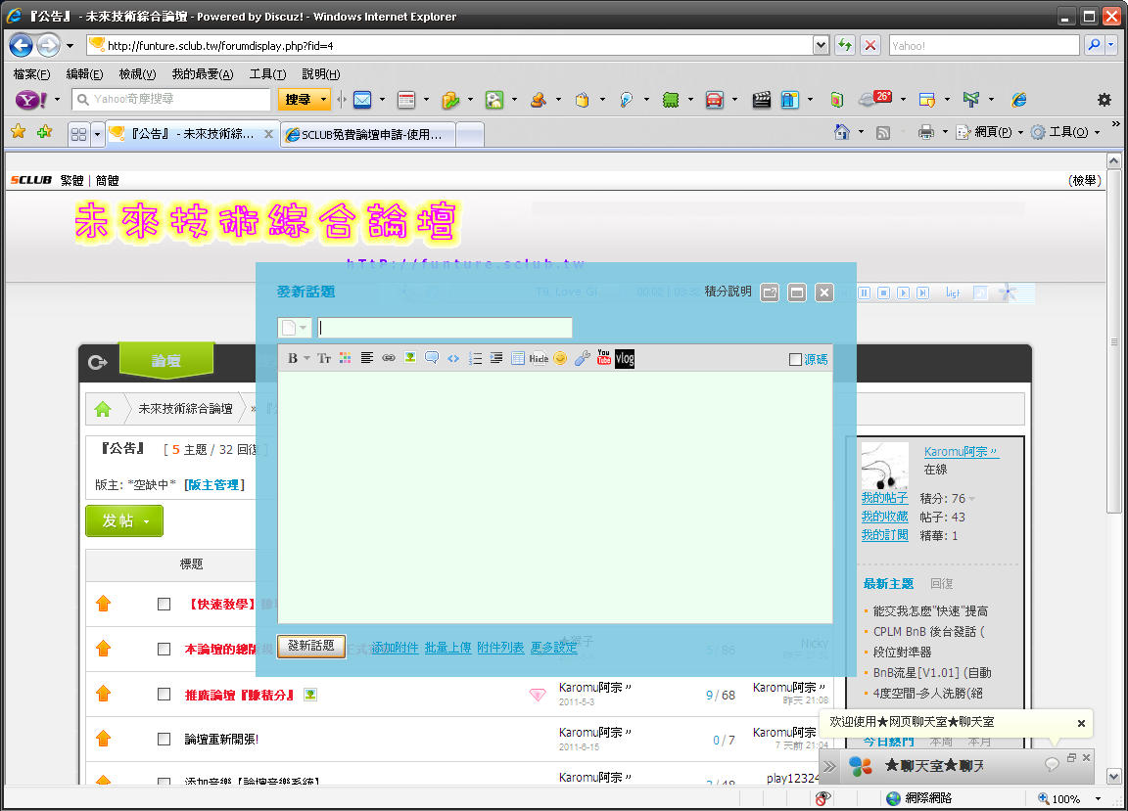Open Yahoo toolbar settings gear
This screenshot has width=1128, height=811.
pyautogui.click(x=1104, y=100)
